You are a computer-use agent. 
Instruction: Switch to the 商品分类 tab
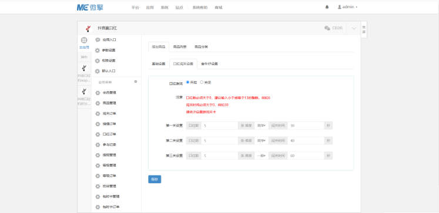[x=201, y=47]
